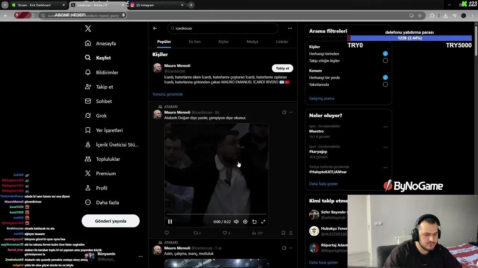Select Yakınlarında radio option
The height and width of the screenshot is (268, 478).
[385, 84]
